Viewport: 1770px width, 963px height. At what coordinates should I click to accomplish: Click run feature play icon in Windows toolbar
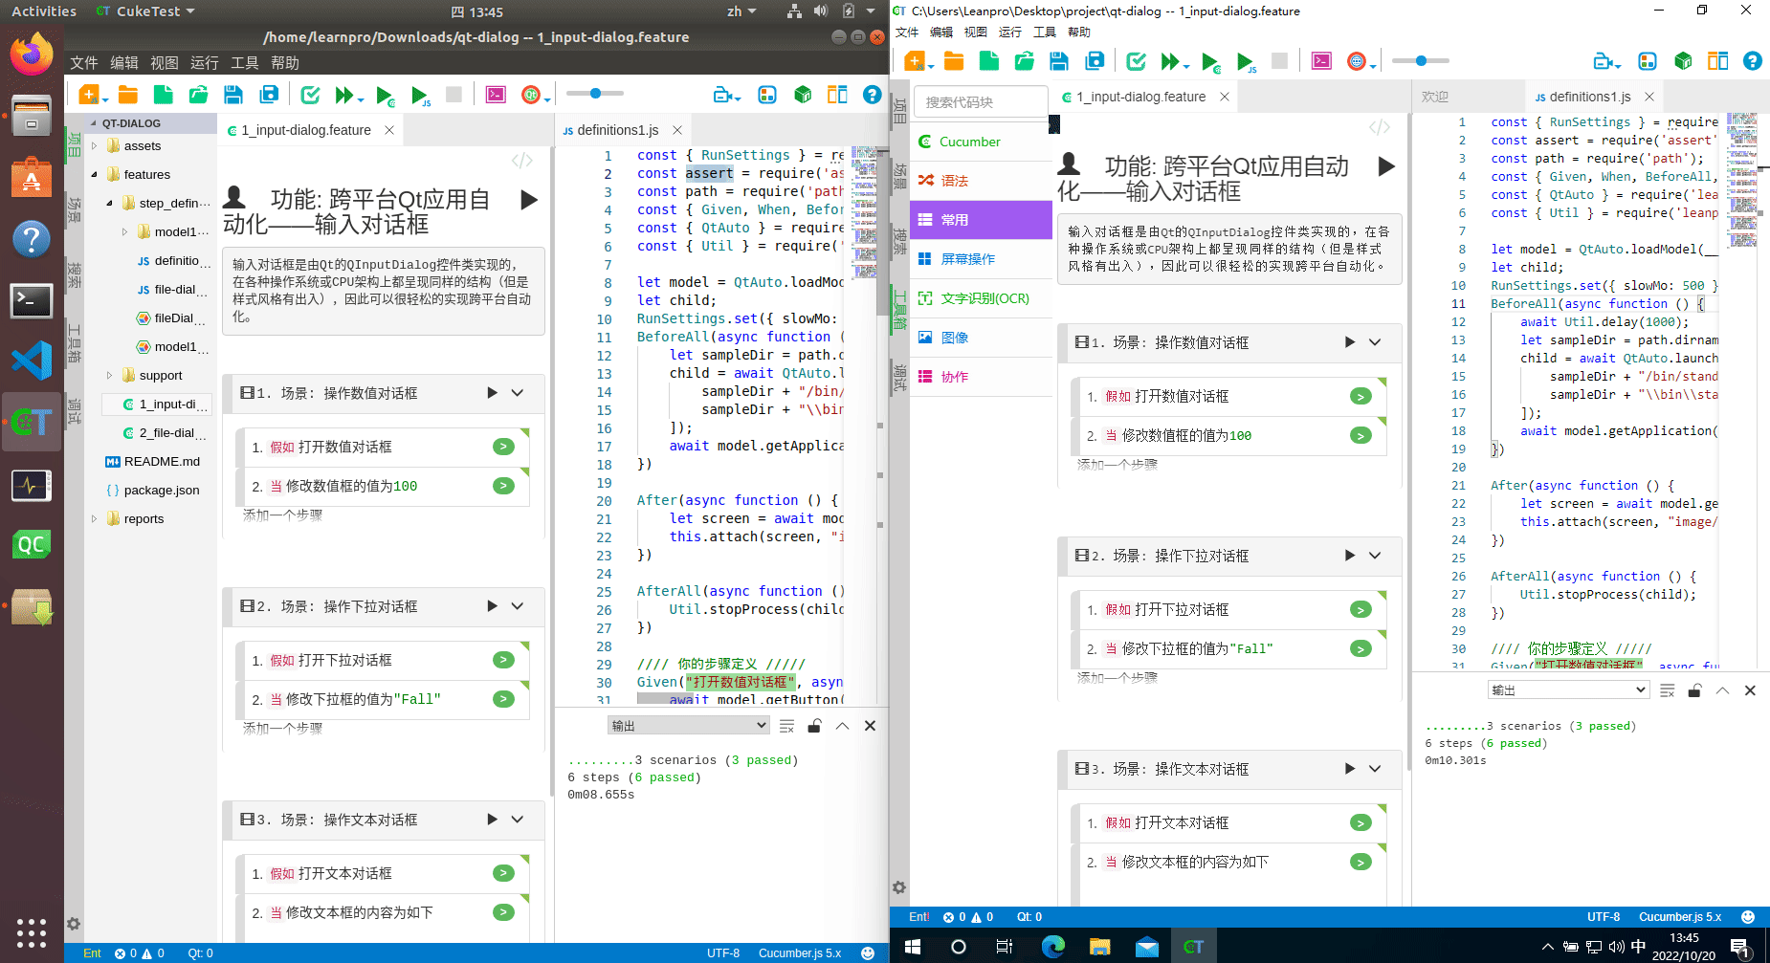coord(1210,61)
